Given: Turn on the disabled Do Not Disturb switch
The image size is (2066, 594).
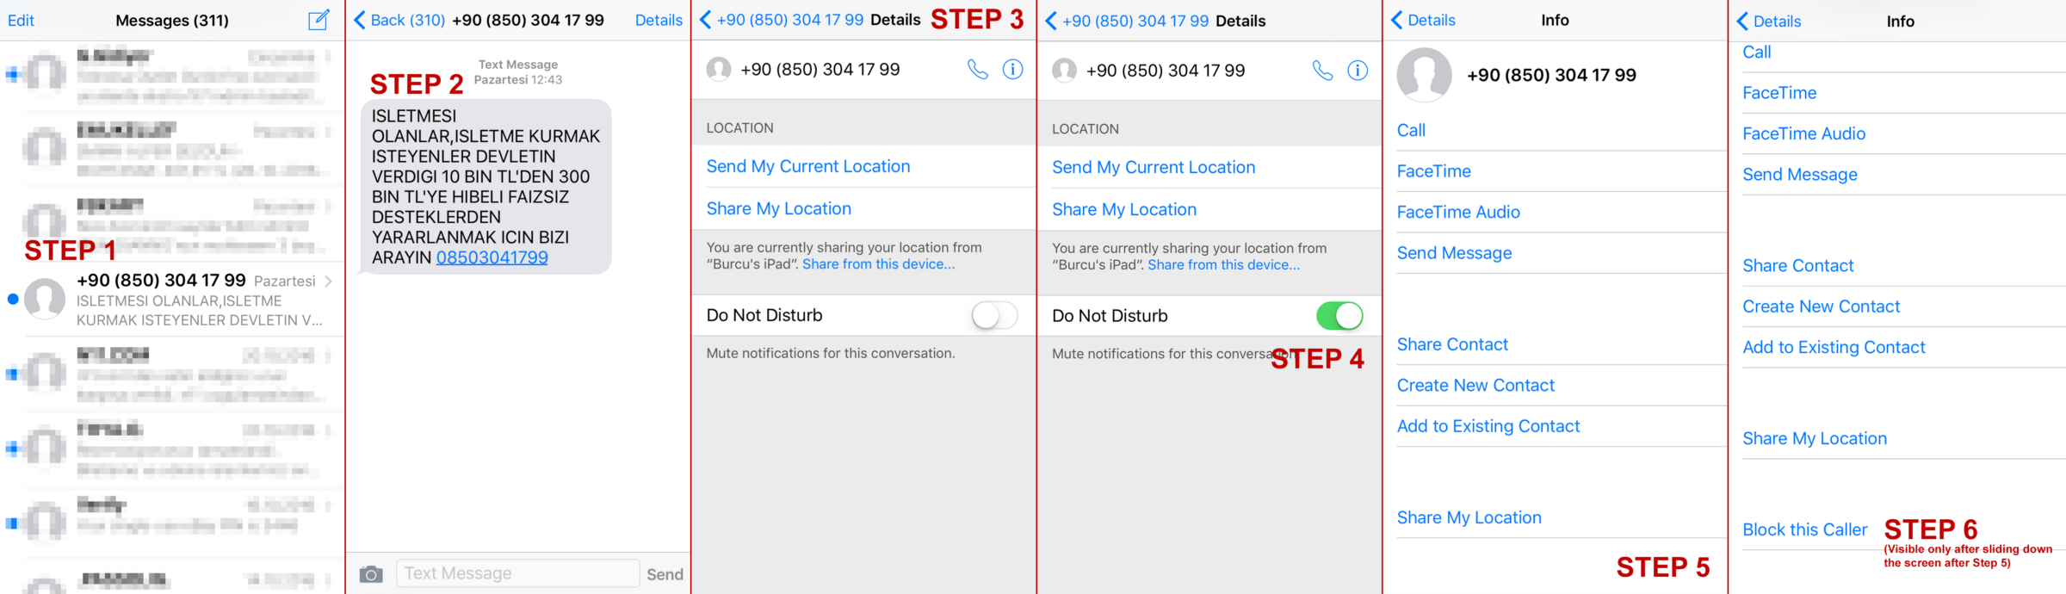Looking at the screenshot, I should (994, 315).
